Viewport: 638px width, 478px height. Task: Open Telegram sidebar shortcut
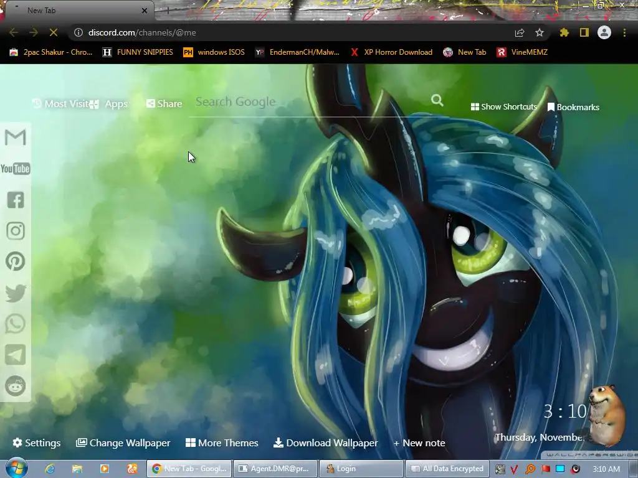[x=16, y=355]
